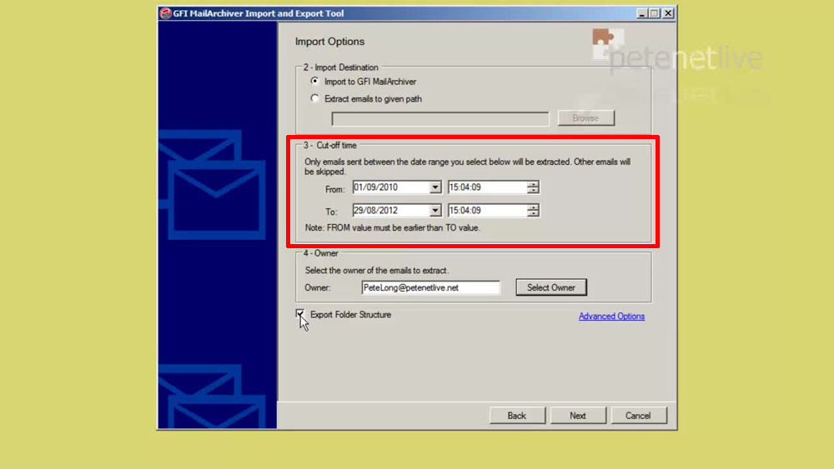Click the GFI MailArchiver title bar icon
The width and height of the screenshot is (834, 469).
click(165, 13)
